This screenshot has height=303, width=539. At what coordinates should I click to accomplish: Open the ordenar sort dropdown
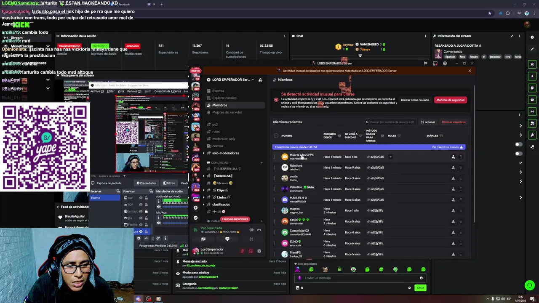[428, 122]
